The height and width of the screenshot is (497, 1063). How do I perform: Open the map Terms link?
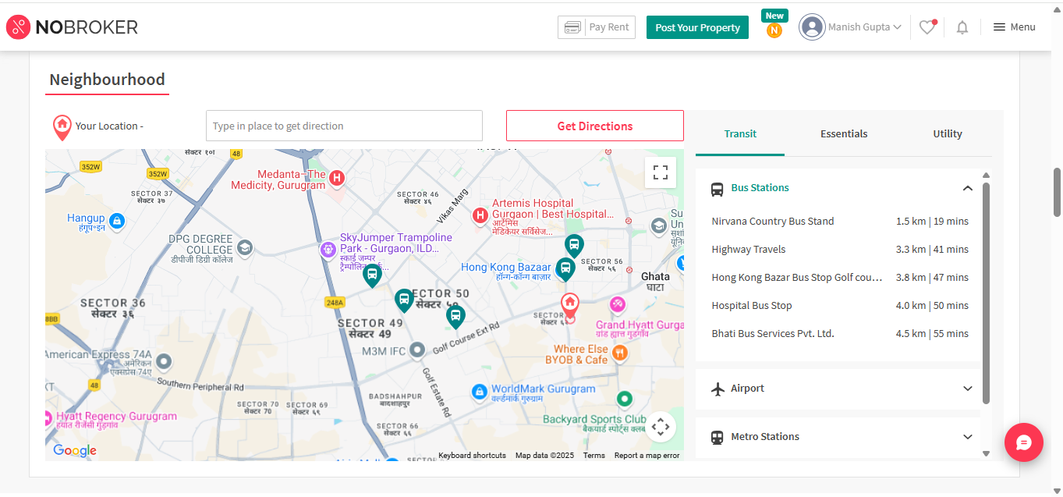594,456
